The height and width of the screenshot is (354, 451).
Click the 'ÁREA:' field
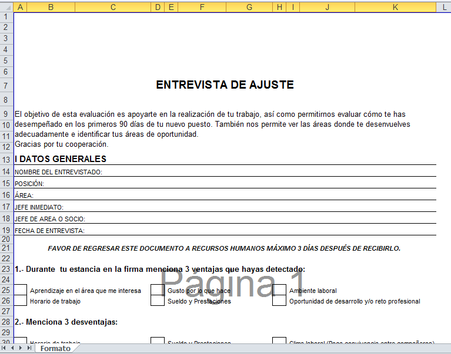[x=225, y=195]
